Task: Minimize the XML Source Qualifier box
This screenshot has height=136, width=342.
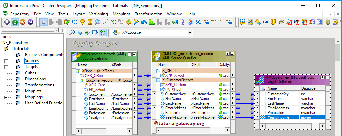Action: (x=232, y=54)
